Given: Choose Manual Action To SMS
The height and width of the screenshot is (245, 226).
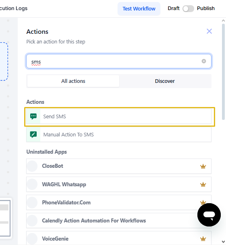Looking at the screenshot, I should pyautogui.click(x=119, y=134).
